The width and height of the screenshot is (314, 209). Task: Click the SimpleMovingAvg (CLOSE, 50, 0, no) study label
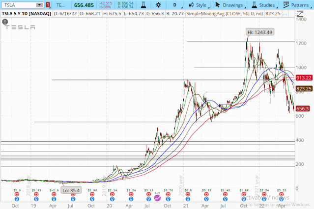click(225, 14)
